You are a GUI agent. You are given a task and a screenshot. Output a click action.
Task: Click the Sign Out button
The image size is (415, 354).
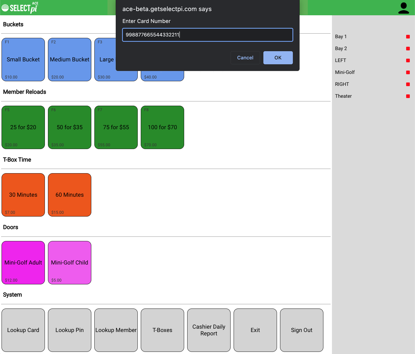tap(302, 330)
